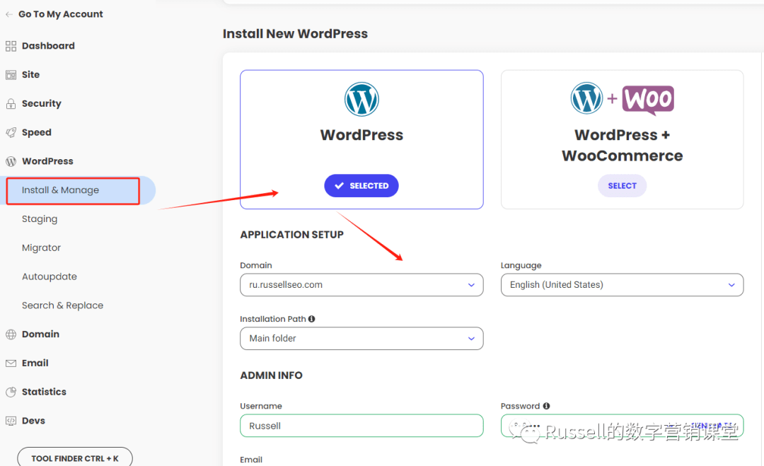Click the Domain globe icon

click(x=11, y=334)
